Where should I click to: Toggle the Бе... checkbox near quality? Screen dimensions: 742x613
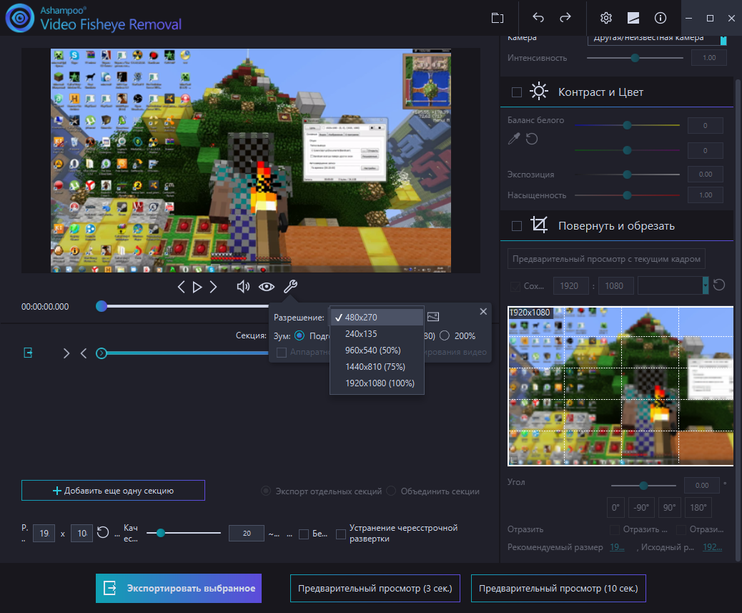[304, 534]
